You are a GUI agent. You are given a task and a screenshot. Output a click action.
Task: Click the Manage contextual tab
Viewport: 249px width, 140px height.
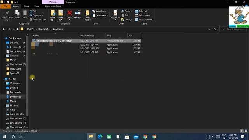tap(53, 2)
